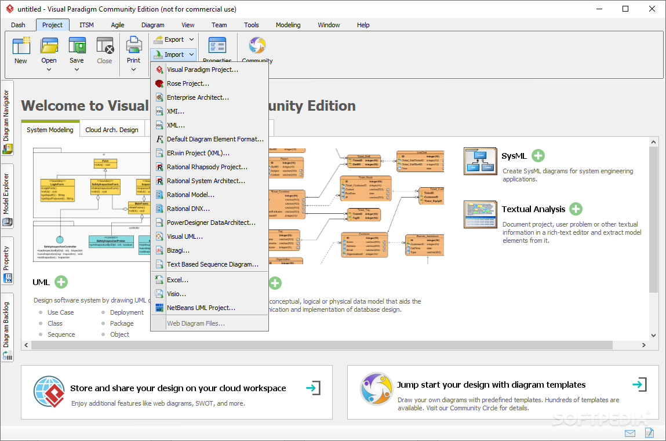The image size is (666, 441).
Task: Click the Save project icon
Action: pos(77,46)
